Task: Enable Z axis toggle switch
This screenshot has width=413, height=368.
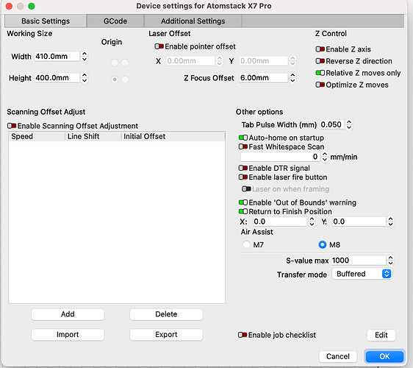Action: tap(320, 49)
